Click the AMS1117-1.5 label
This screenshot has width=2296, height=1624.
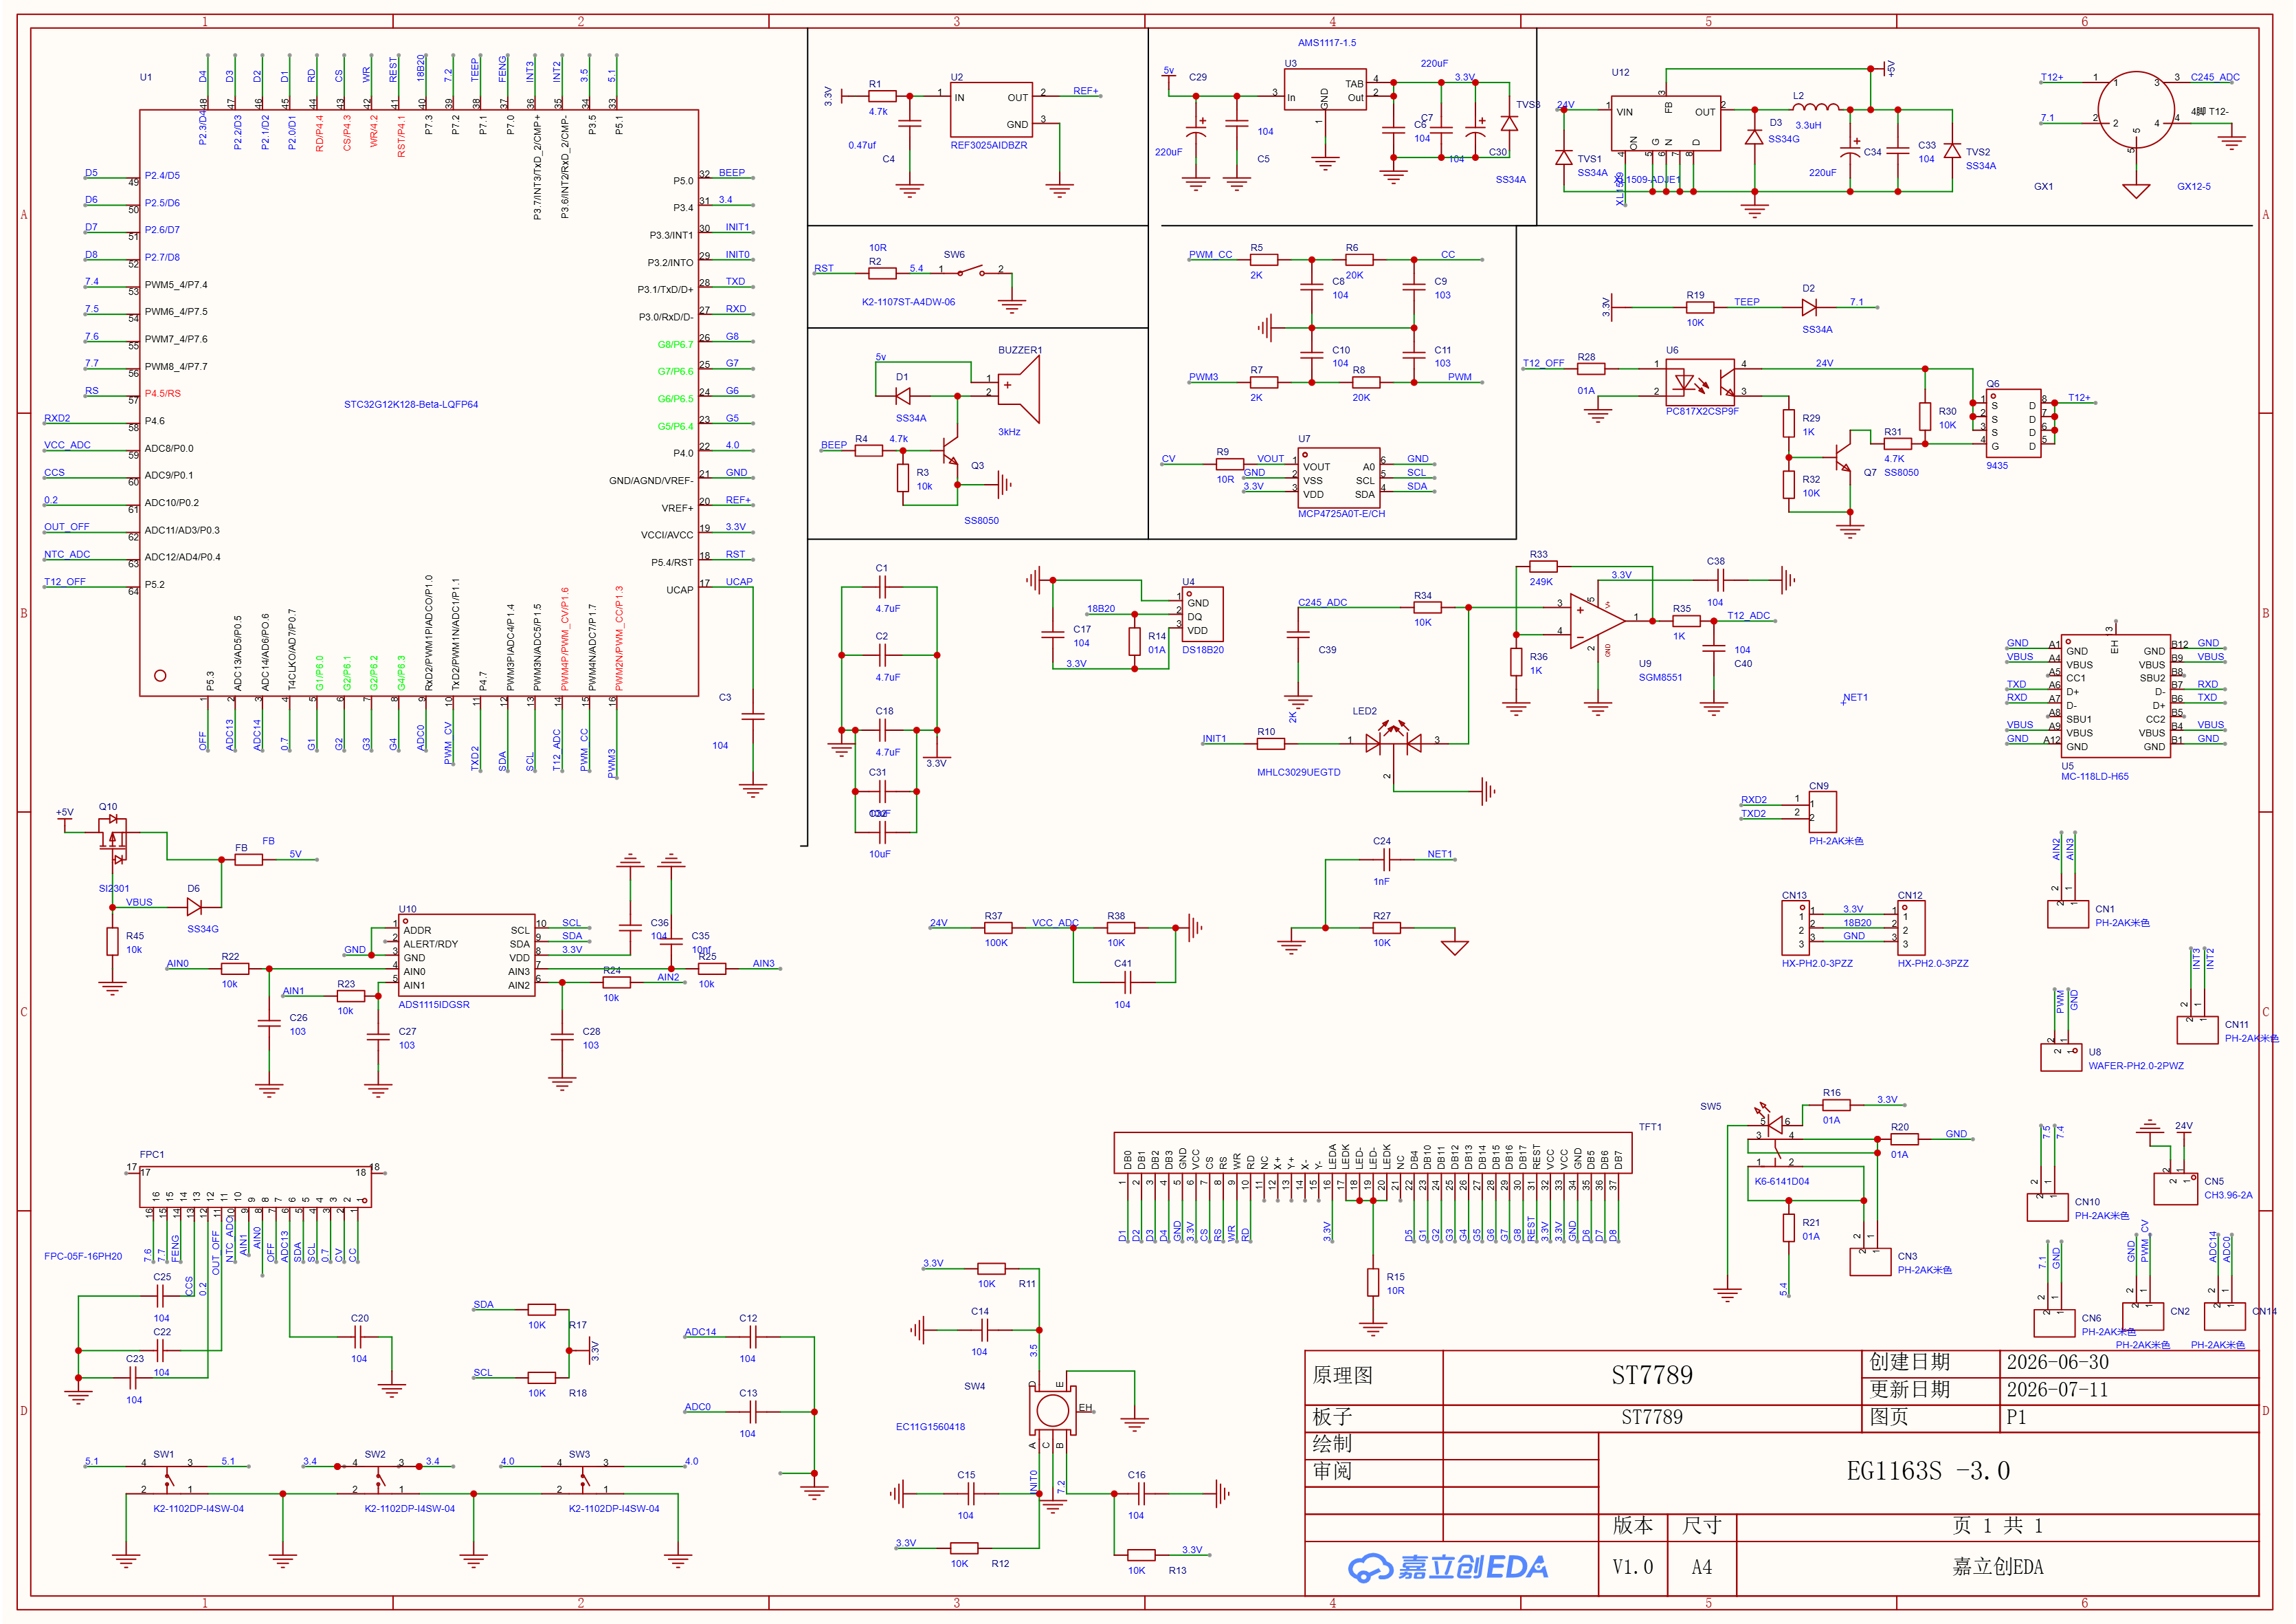pos(1326,43)
